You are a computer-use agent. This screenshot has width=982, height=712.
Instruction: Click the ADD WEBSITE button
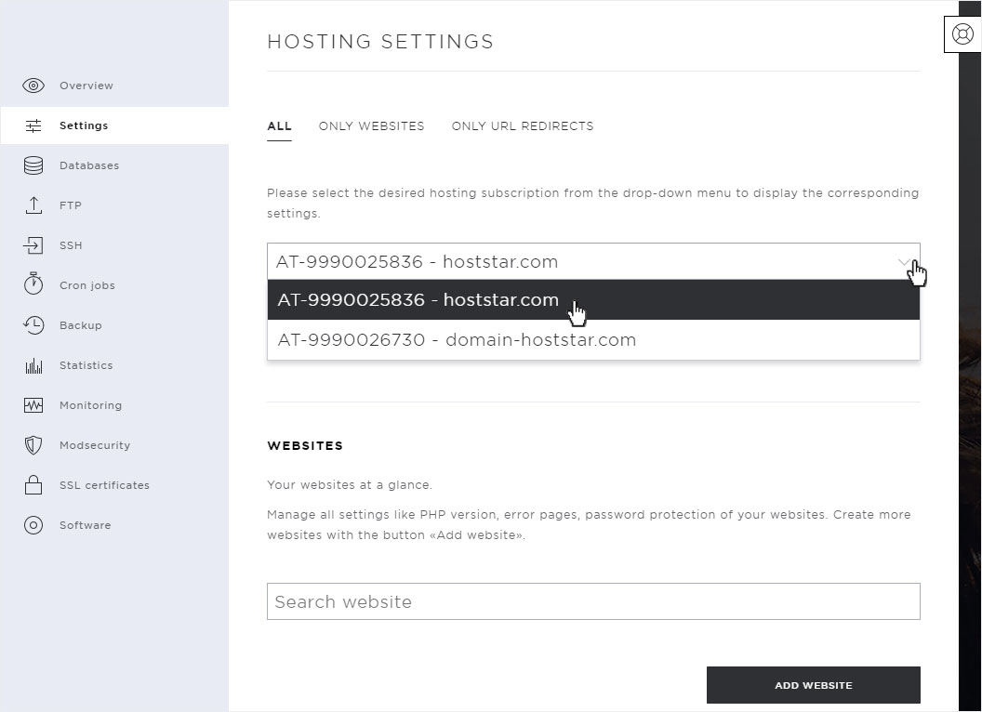tap(813, 685)
